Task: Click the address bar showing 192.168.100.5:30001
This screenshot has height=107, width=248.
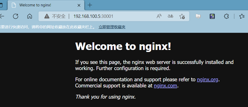Action: pyautogui.click(x=114, y=16)
